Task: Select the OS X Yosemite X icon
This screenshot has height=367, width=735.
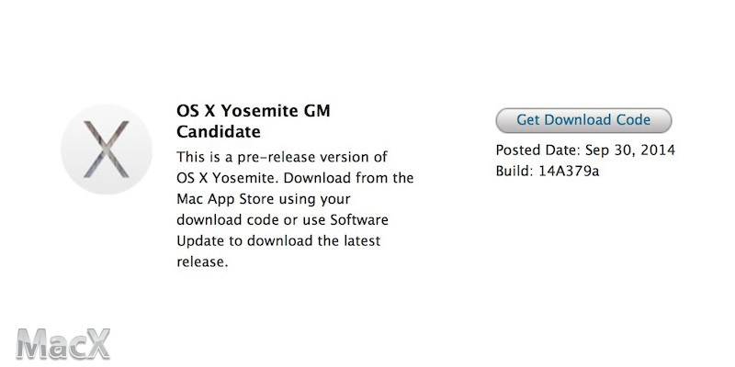Action: coord(107,150)
